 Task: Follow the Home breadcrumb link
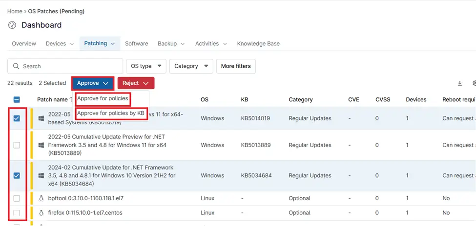tap(15, 12)
